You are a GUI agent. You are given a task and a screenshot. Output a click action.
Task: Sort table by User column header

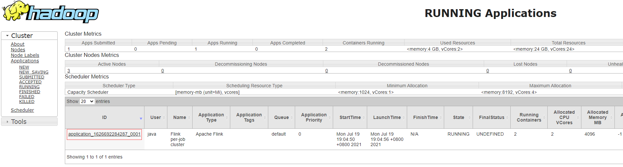coord(156,117)
